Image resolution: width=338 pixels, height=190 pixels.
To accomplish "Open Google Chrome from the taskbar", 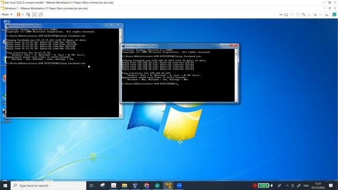I will pos(146,185).
